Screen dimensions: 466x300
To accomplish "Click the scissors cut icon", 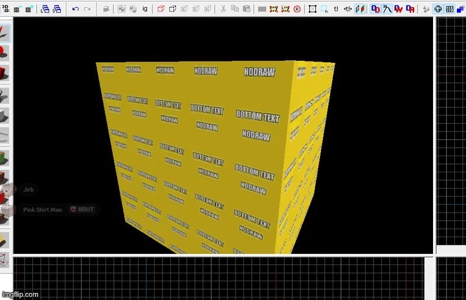I will 223,9.
